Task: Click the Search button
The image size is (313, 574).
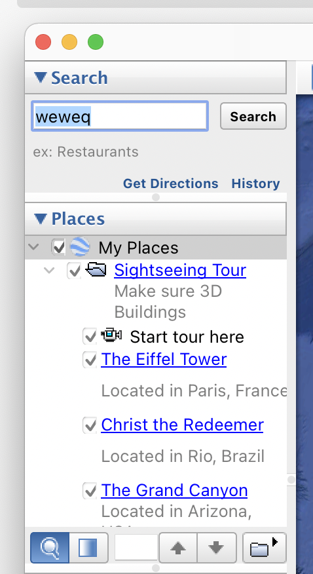Action: [253, 116]
